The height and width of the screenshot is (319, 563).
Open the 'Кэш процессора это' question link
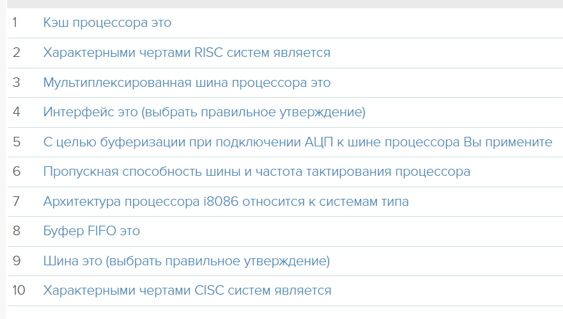click(x=107, y=23)
